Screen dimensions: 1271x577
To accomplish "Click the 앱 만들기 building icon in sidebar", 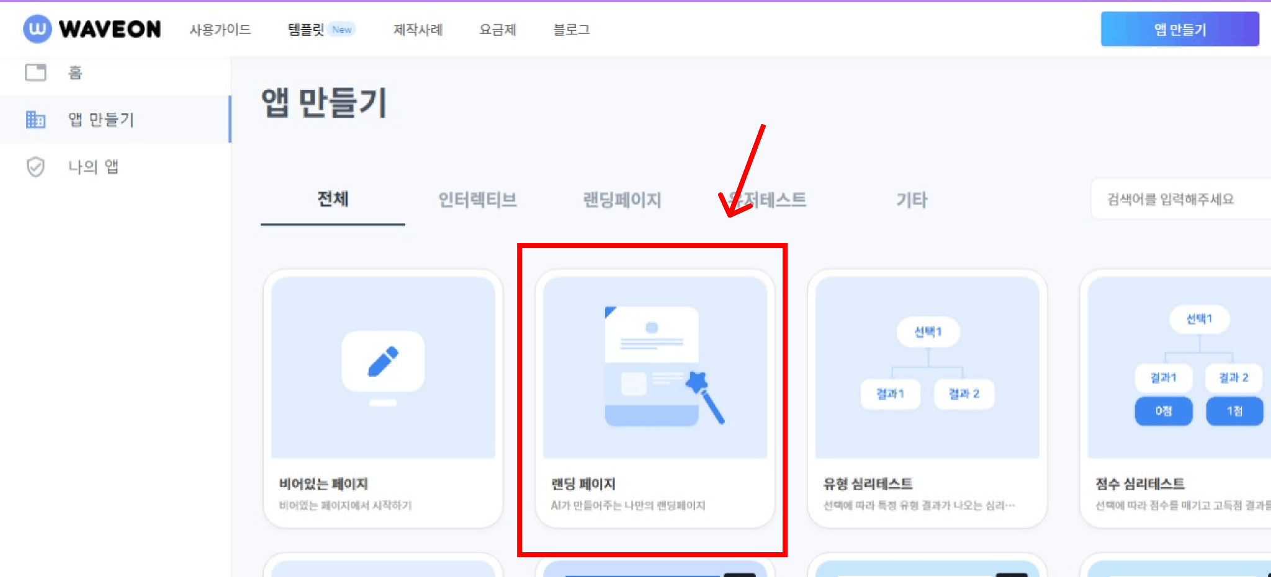I will 35,119.
